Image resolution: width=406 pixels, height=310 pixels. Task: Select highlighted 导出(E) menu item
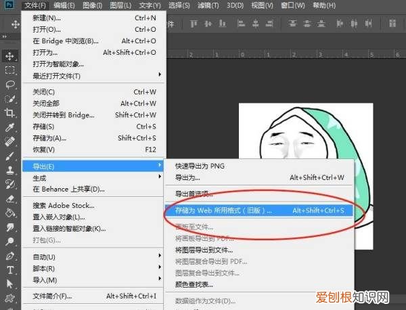93,166
